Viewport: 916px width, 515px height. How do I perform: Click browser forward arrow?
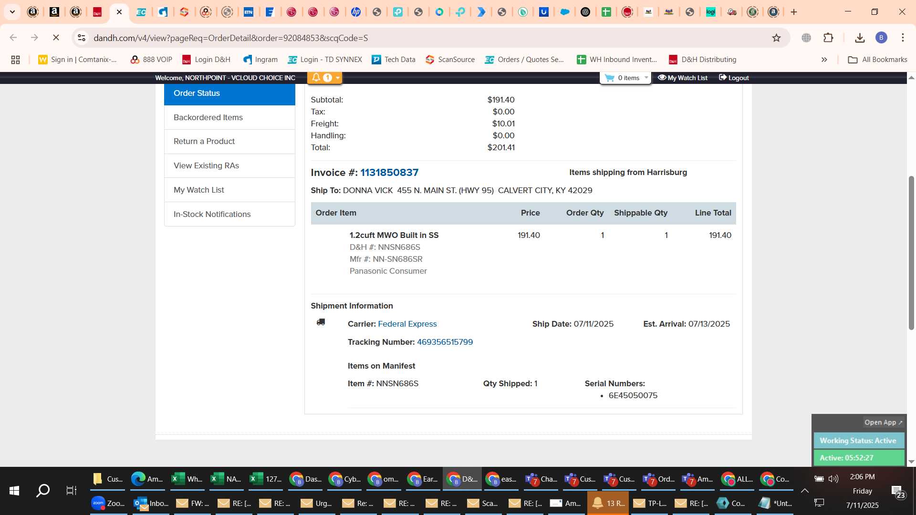[34, 38]
